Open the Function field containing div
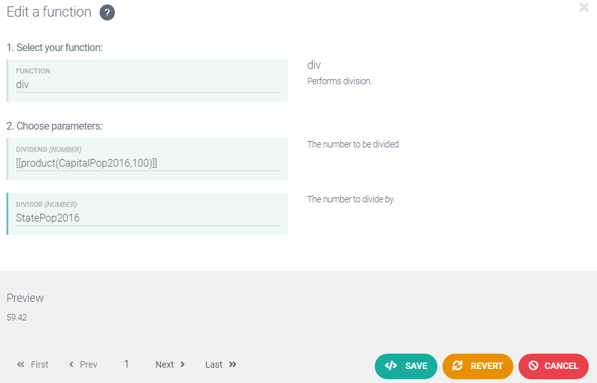 pos(147,84)
